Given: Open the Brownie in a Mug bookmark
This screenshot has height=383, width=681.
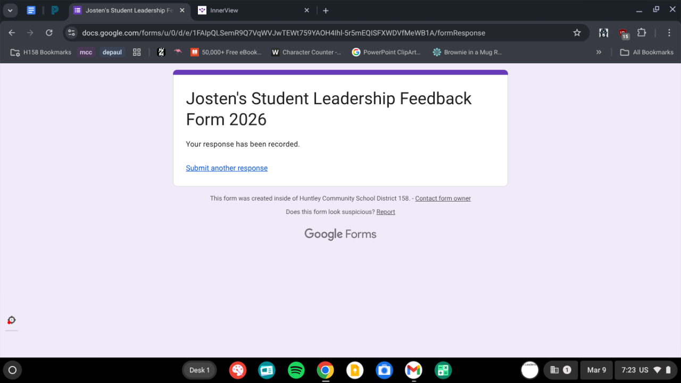Looking at the screenshot, I should [467, 52].
